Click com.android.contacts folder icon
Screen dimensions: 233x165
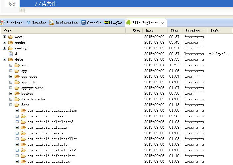tap(23, 144)
